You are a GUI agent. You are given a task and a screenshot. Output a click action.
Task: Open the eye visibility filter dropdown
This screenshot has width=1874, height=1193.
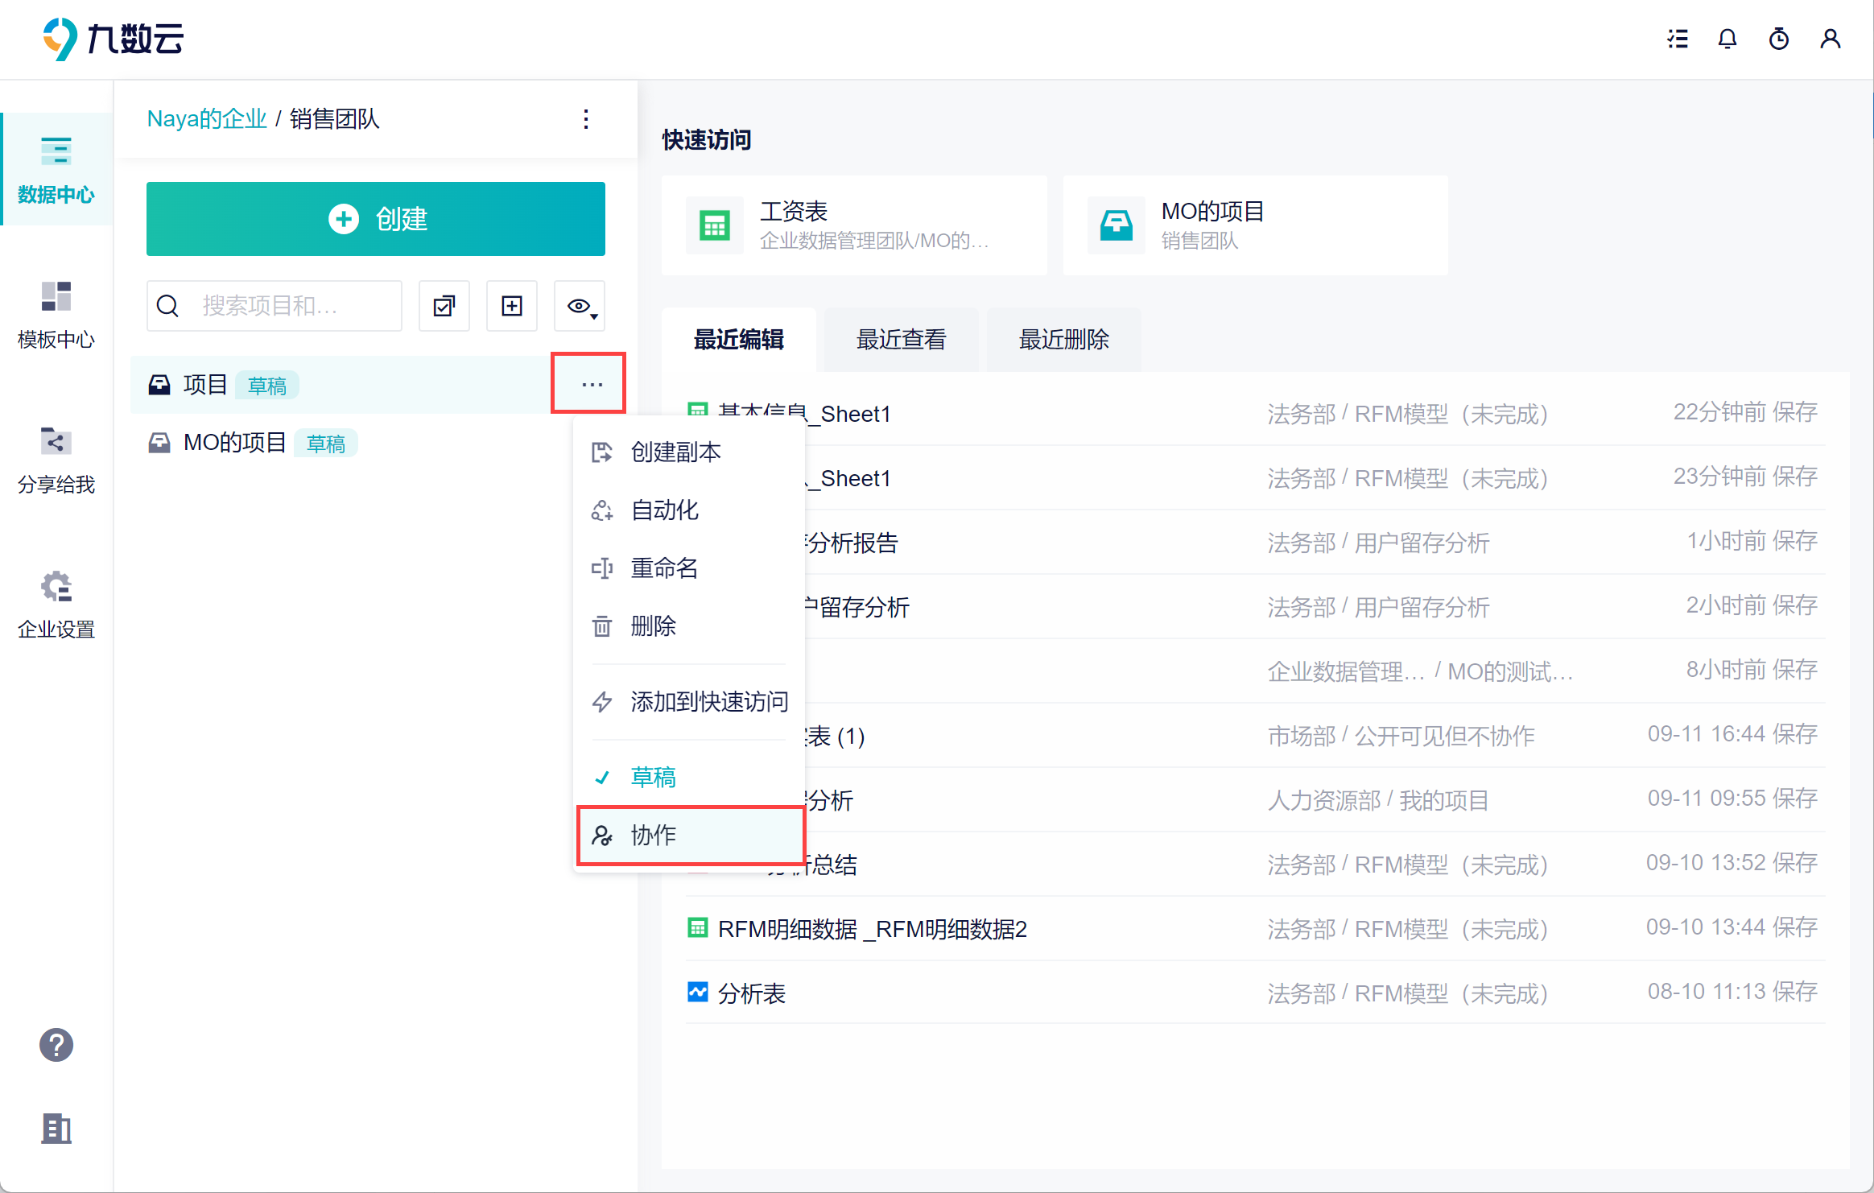pos(580,306)
